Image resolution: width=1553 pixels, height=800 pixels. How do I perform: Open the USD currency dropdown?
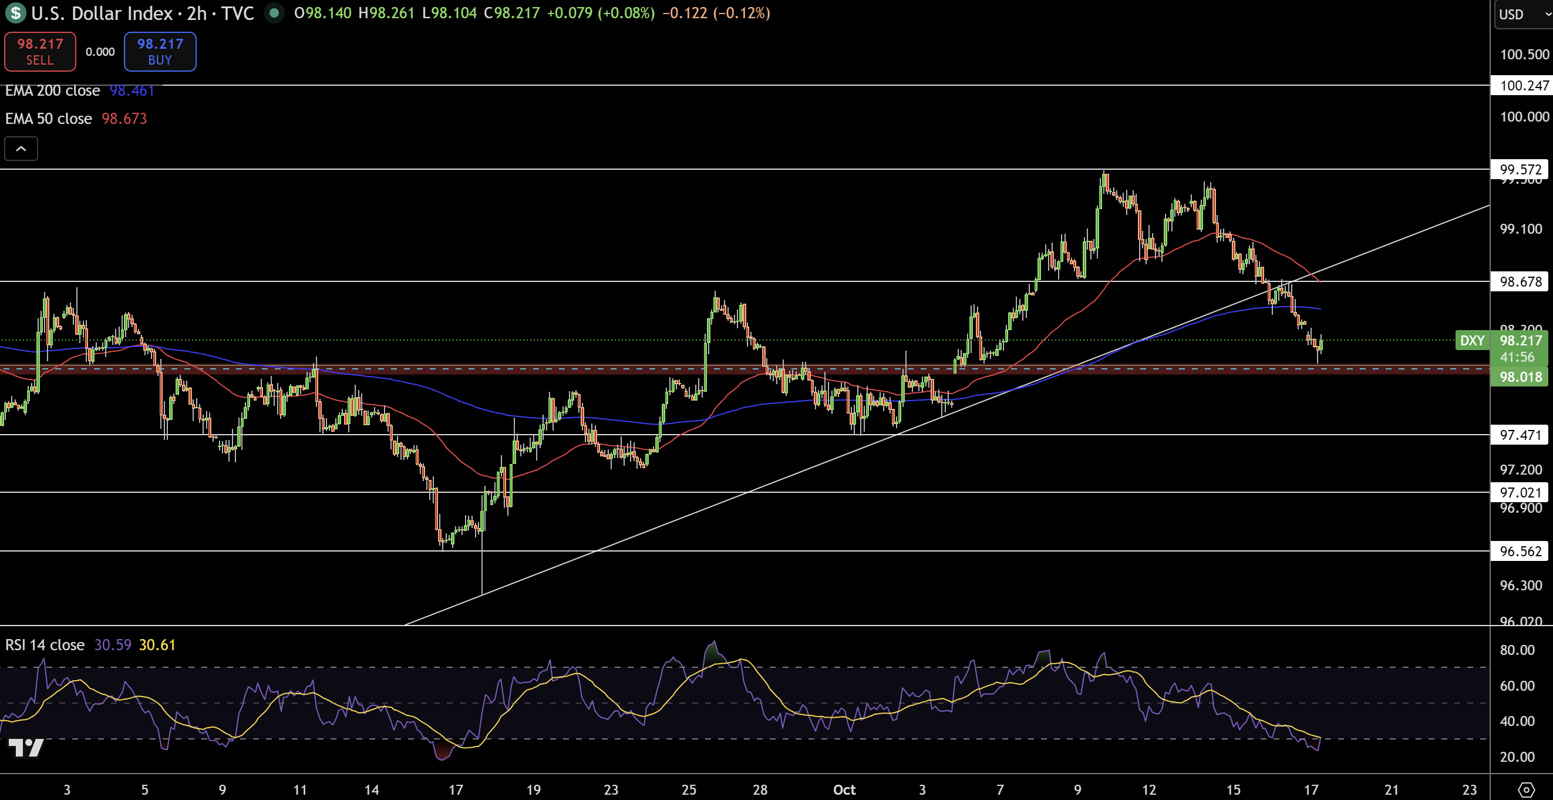[1523, 14]
